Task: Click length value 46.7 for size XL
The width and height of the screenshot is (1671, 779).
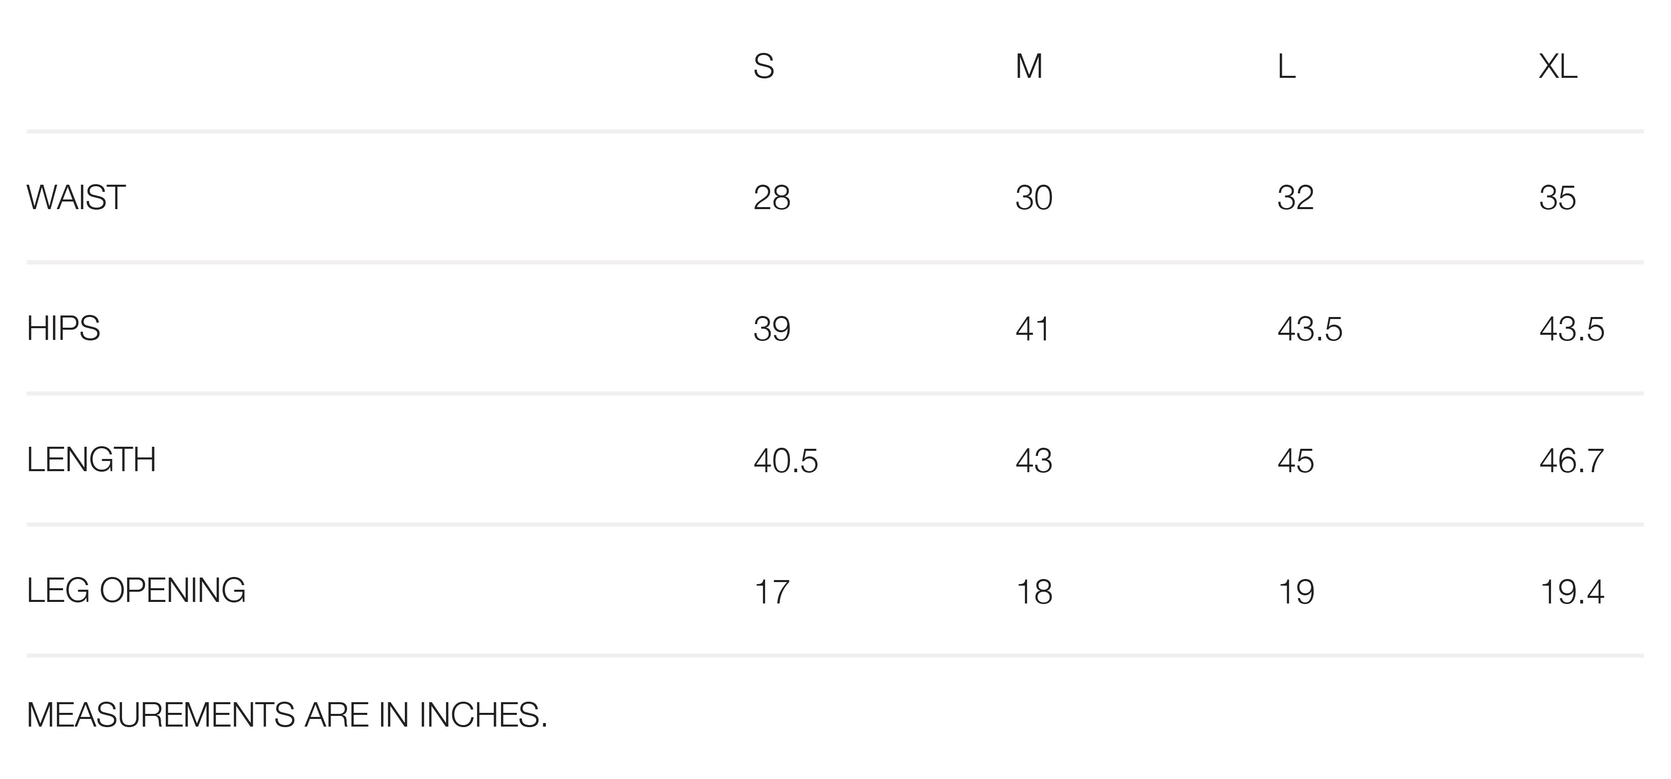Action: pos(1572,460)
